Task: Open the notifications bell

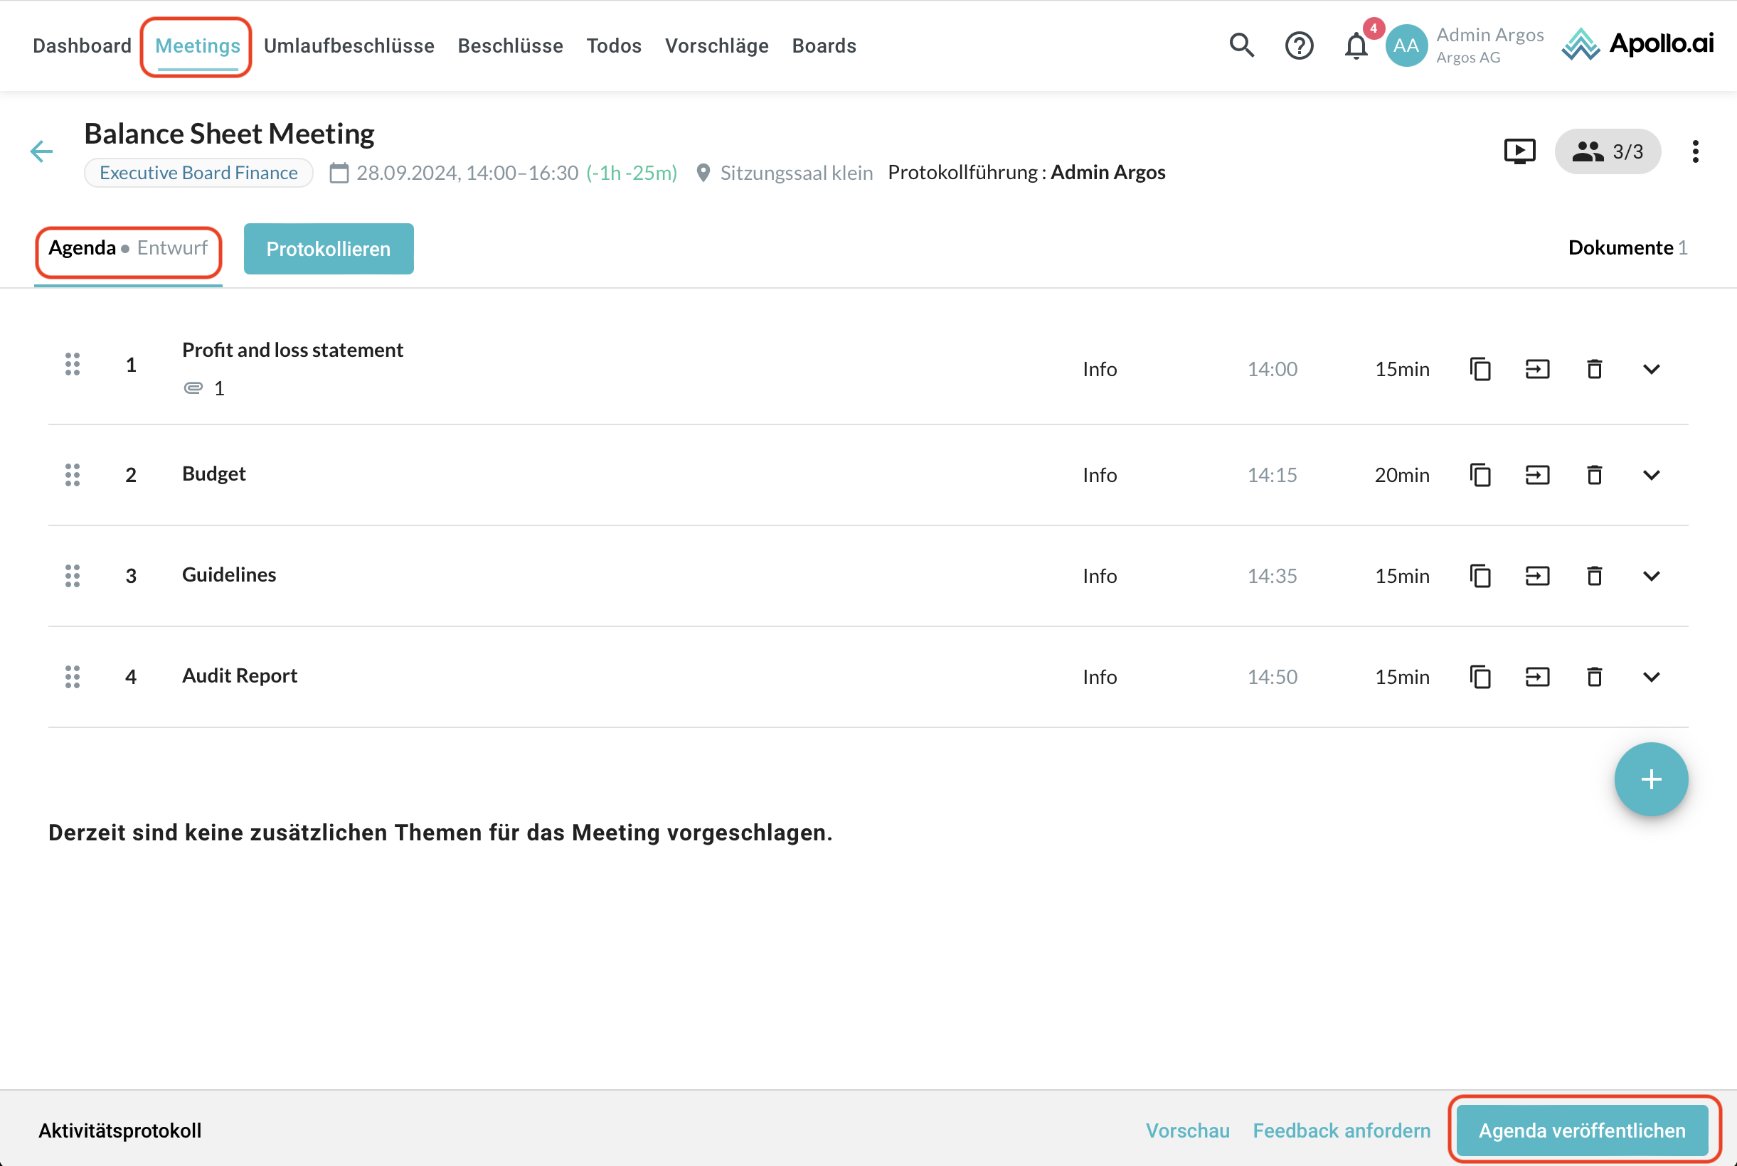Action: pyautogui.click(x=1355, y=46)
